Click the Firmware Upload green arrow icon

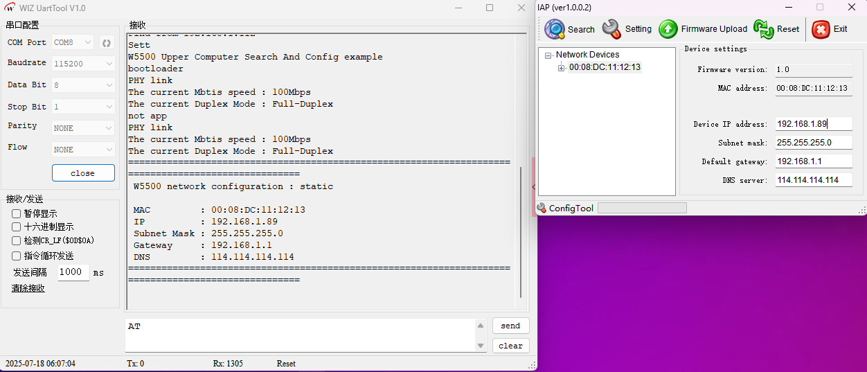coord(668,29)
